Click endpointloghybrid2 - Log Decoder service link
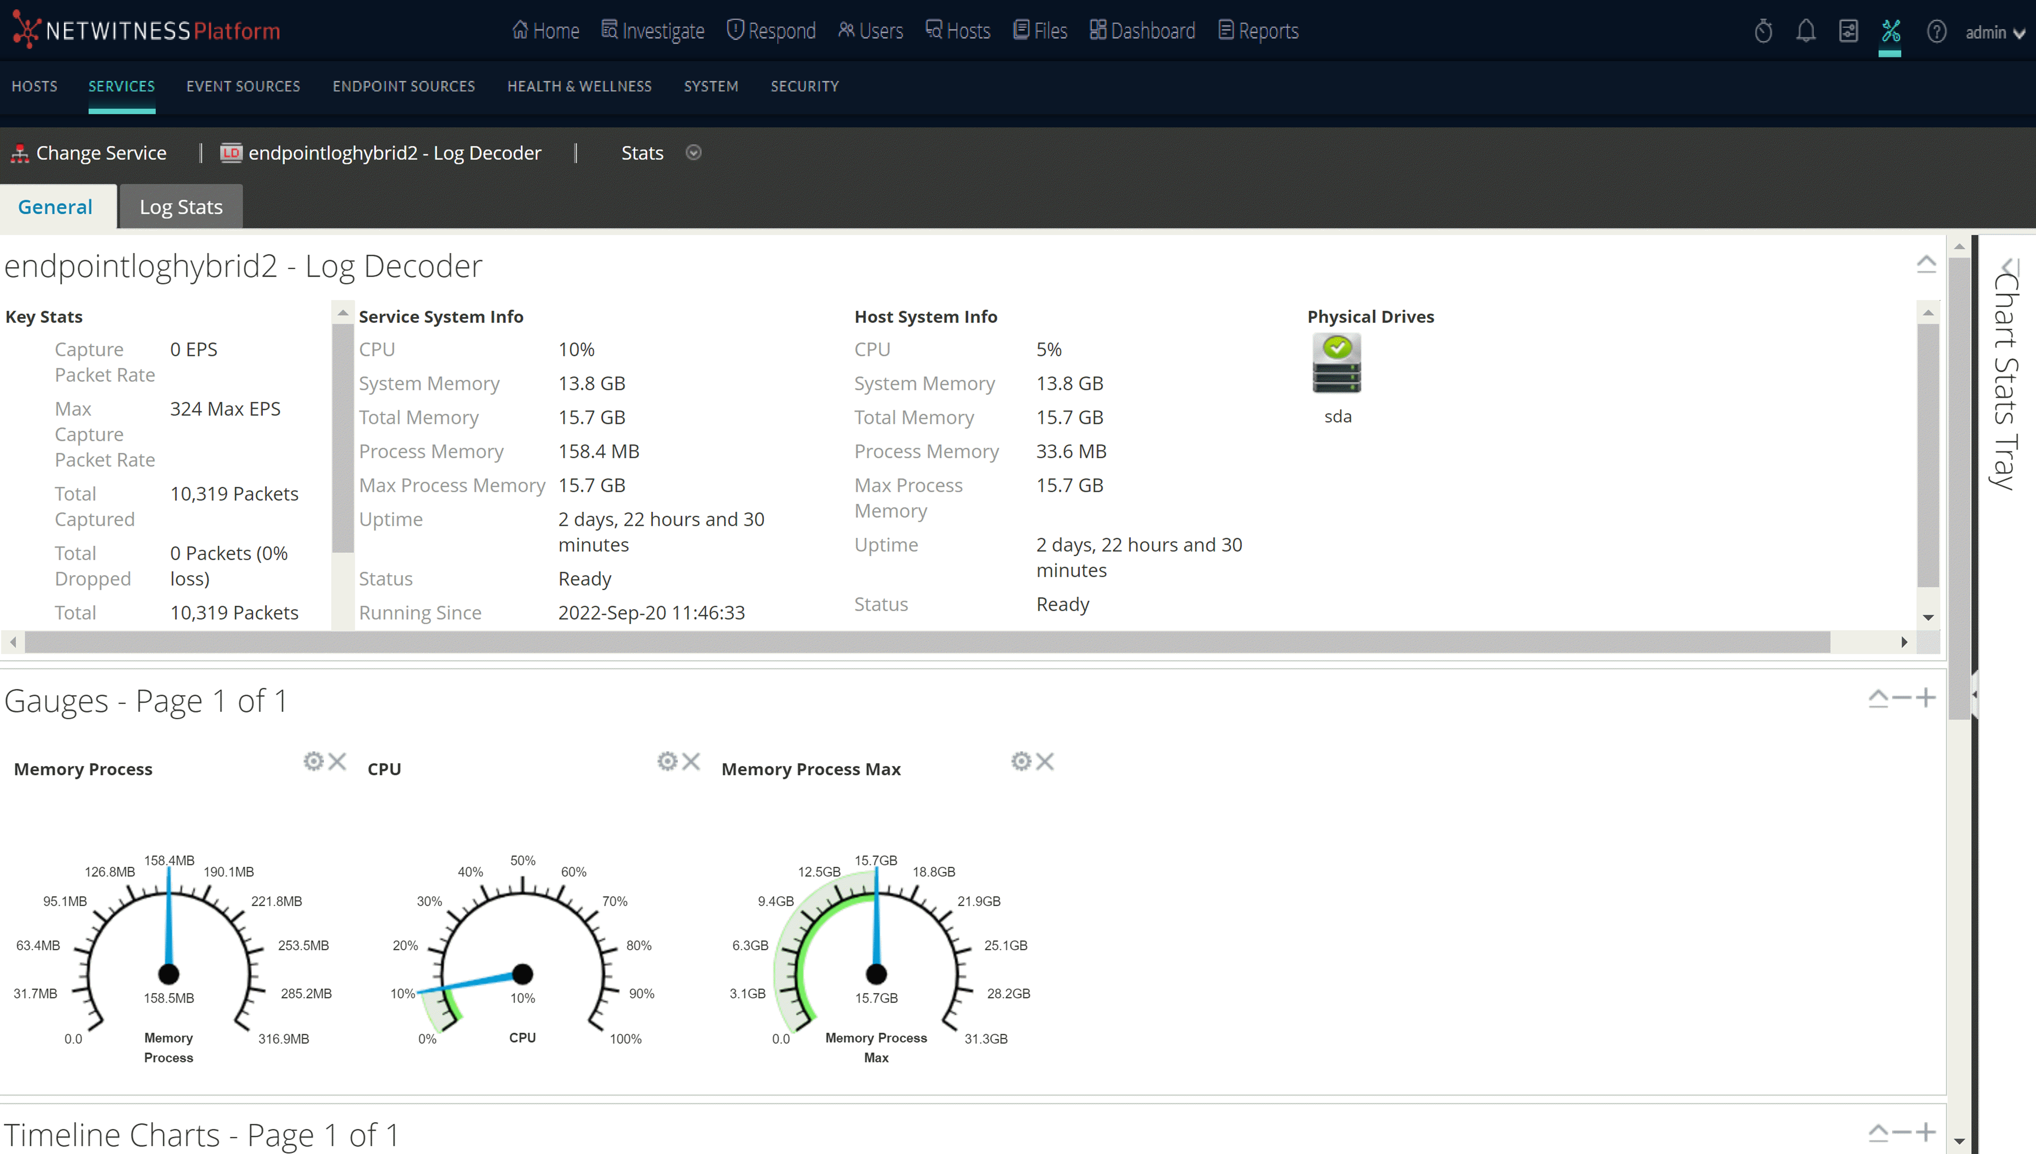2036x1154 pixels. point(381,153)
